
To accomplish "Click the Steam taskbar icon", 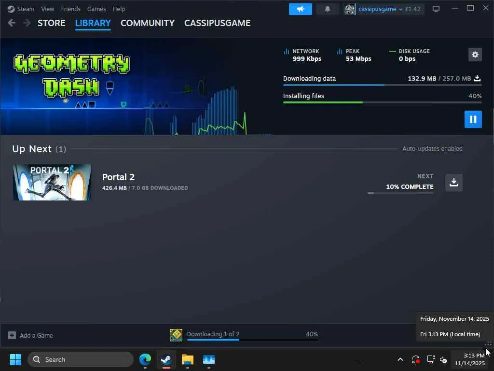I will (166, 359).
